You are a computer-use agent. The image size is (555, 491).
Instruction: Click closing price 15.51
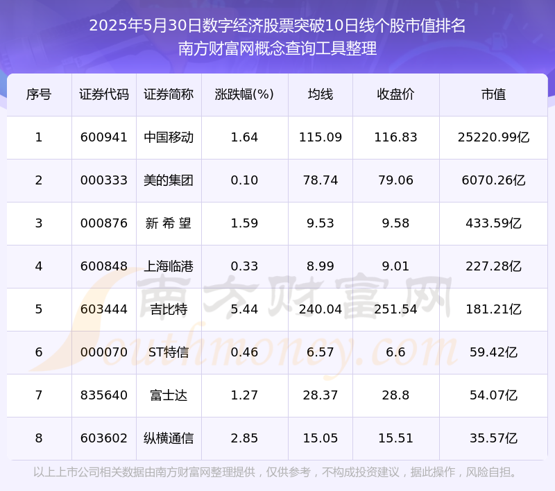(x=395, y=438)
